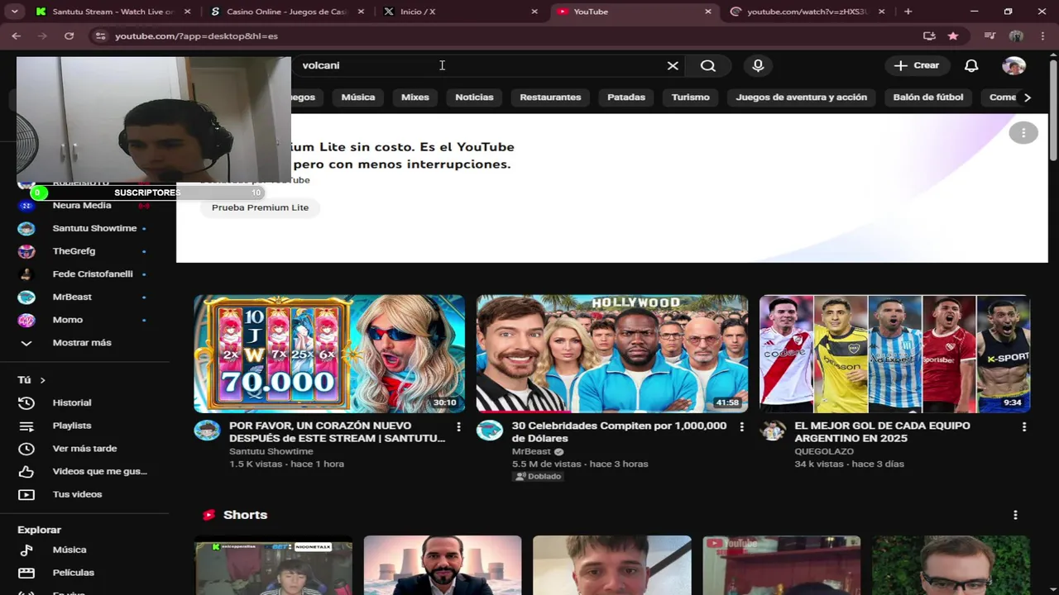Image resolution: width=1059 pixels, height=595 pixels.
Task: Show more chips with right arrow
Action: tap(1027, 97)
